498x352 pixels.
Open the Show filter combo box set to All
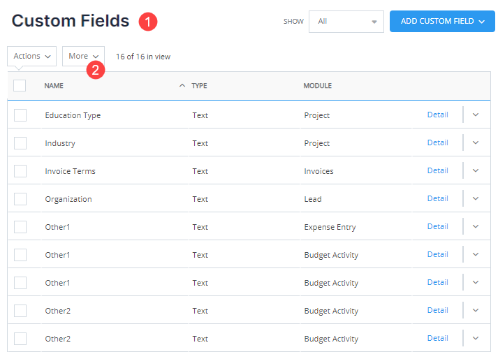pos(346,21)
